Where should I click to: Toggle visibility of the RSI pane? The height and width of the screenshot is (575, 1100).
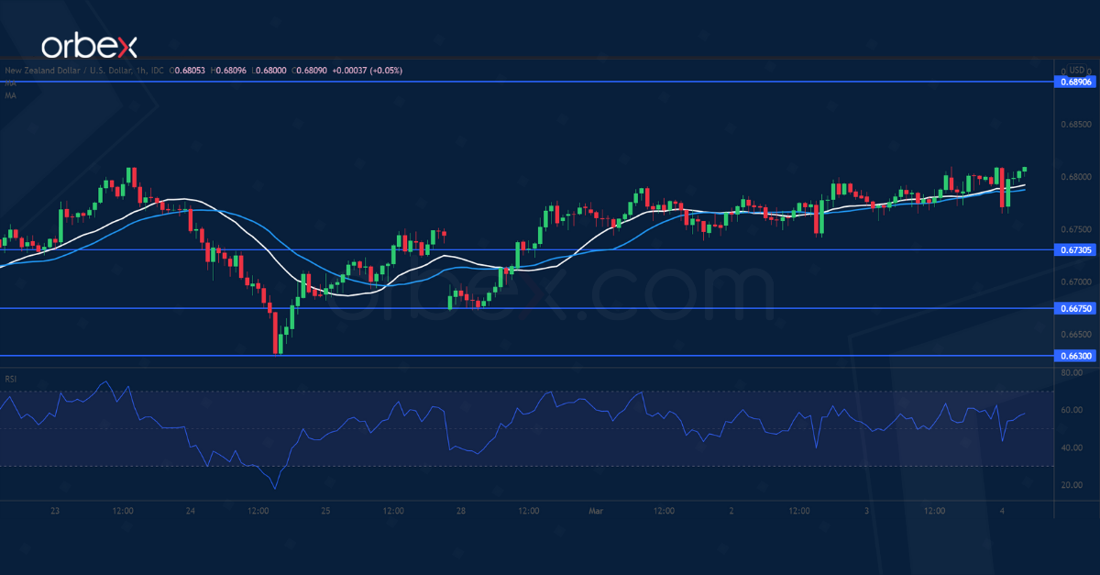point(9,378)
